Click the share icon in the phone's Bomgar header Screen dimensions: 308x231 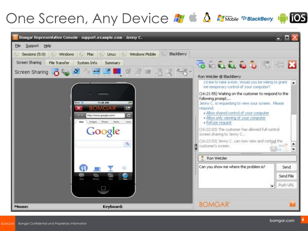(x=128, y=108)
